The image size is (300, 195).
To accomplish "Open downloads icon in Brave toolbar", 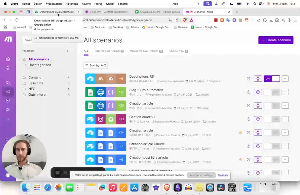I will [x=271, y=20].
